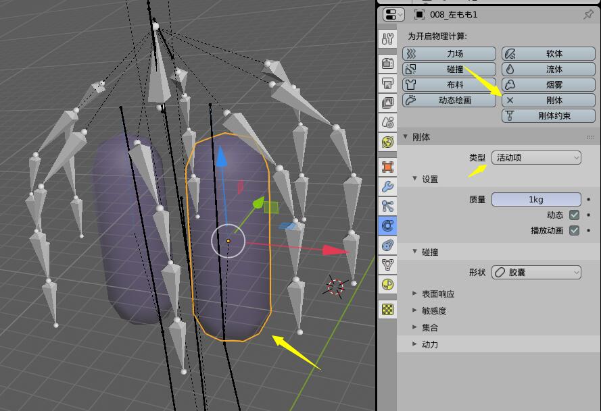Select the Modifier properties wrench icon

coord(387,186)
